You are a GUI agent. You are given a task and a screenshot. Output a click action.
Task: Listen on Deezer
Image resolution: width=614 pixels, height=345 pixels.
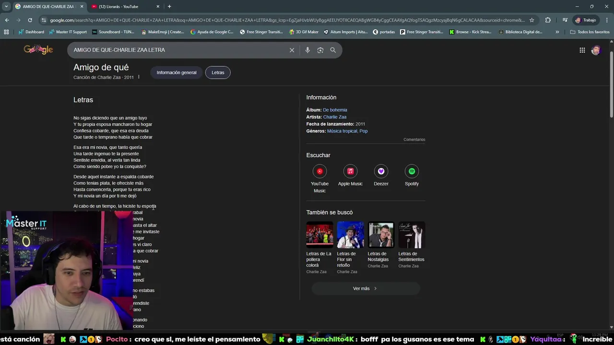(x=381, y=176)
